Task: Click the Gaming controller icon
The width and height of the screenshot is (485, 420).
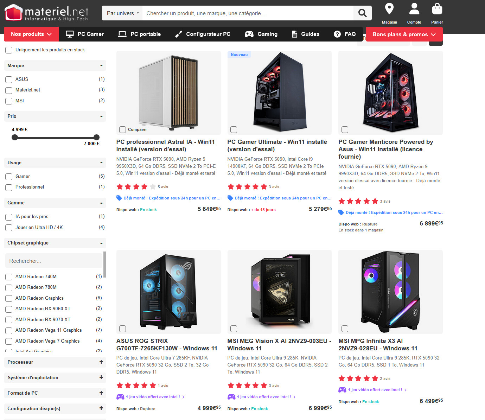Action: [249, 34]
